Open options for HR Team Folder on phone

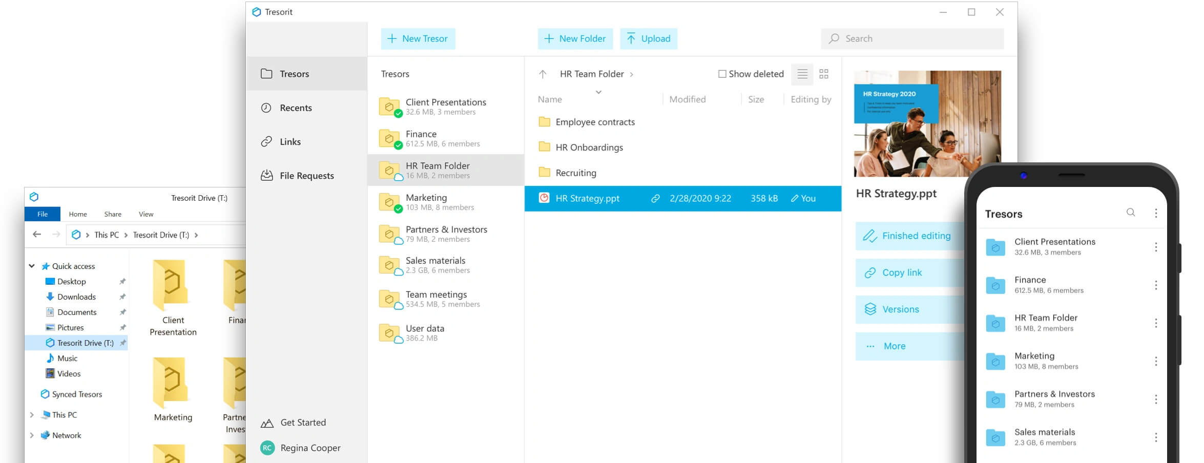click(x=1156, y=323)
